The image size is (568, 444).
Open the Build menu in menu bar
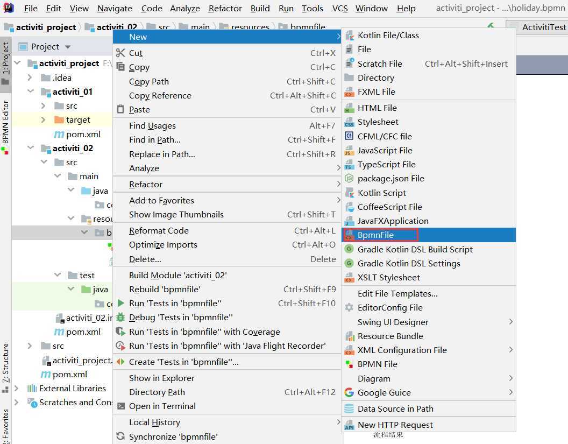(x=260, y=8)
